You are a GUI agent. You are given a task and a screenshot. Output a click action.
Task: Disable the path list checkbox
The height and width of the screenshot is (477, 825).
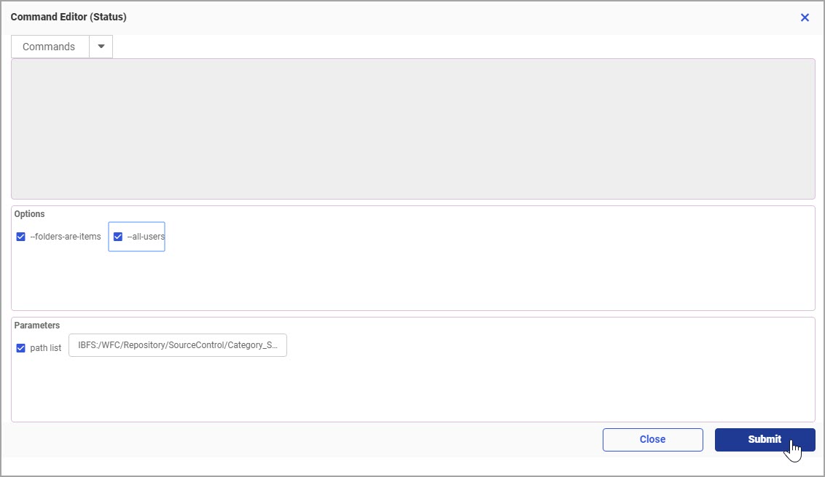[21, 348]
